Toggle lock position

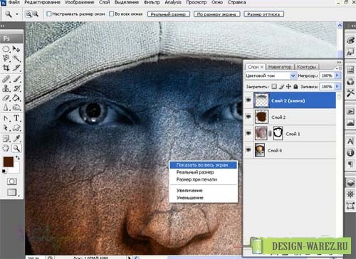(x=288, y=87)
